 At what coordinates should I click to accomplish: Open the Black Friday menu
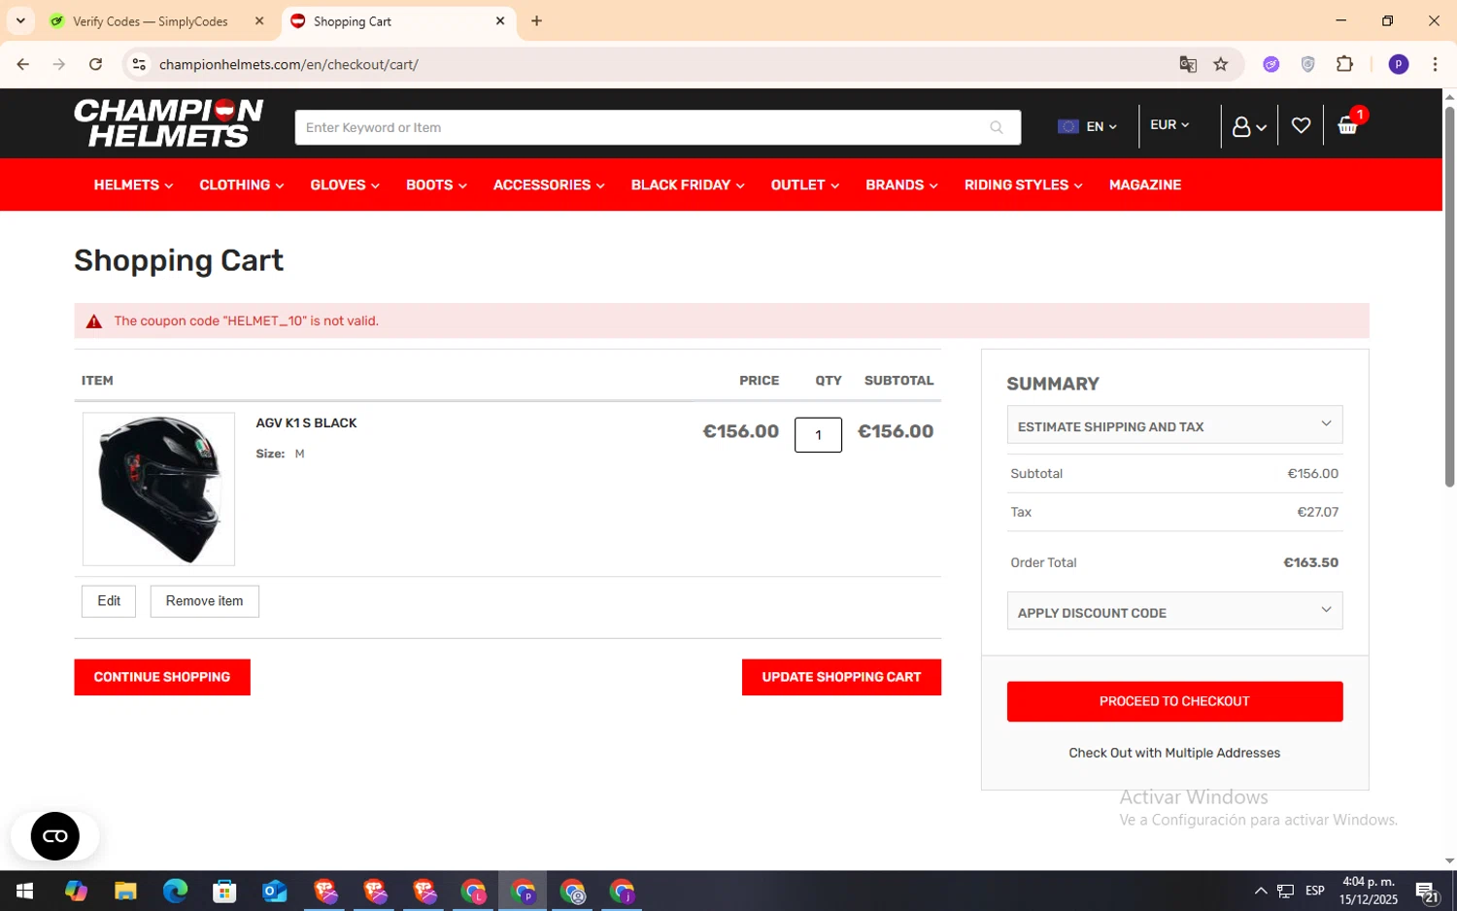pyautogui.click(x=688, y=185)
